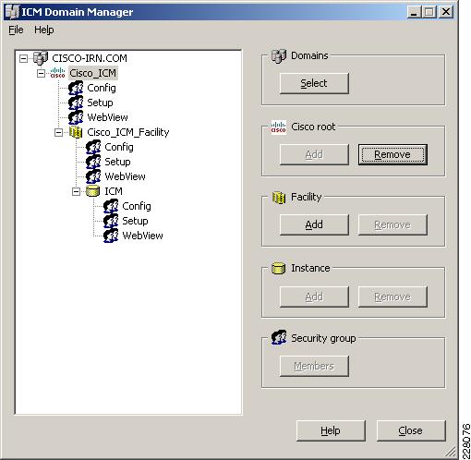Click the yellow Cisco_ICM_Facility building icon
The width and height of the screenshot is (471, 460).
(x=76, y=132)
